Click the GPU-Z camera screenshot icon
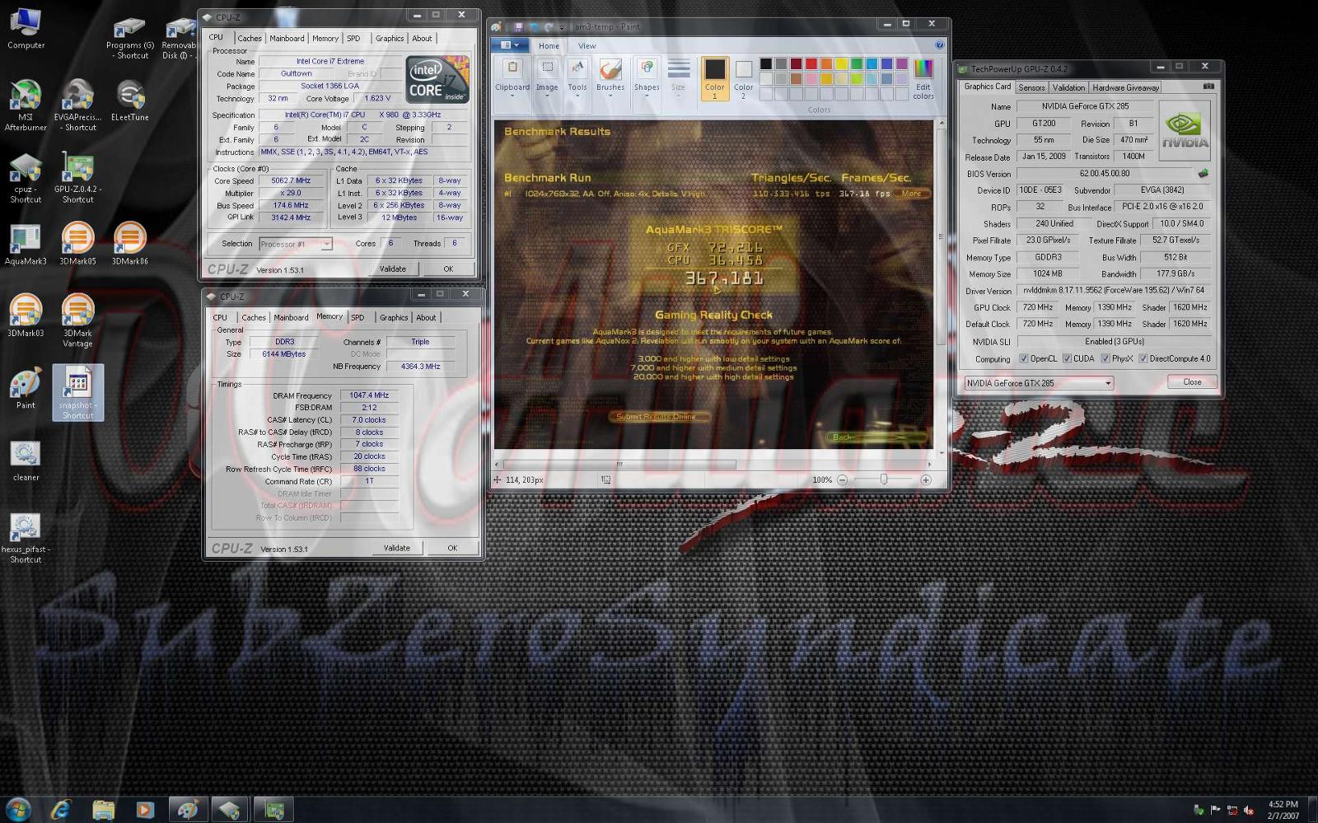This screenshot has height=823, width=1318. pyautogui.click(x=1208, y=87)
